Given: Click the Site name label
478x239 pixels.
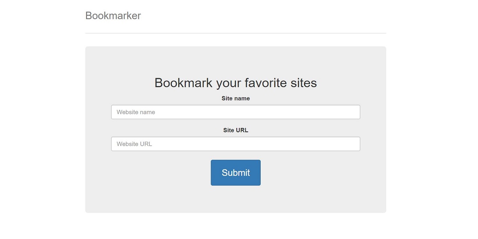Looking at the screenshot, I should (x=236, y=98).
